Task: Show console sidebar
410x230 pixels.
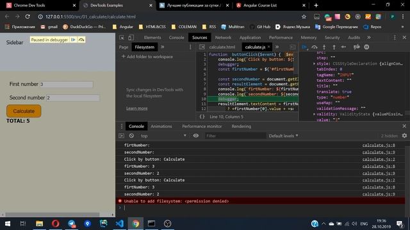Action: coord(121,136)
